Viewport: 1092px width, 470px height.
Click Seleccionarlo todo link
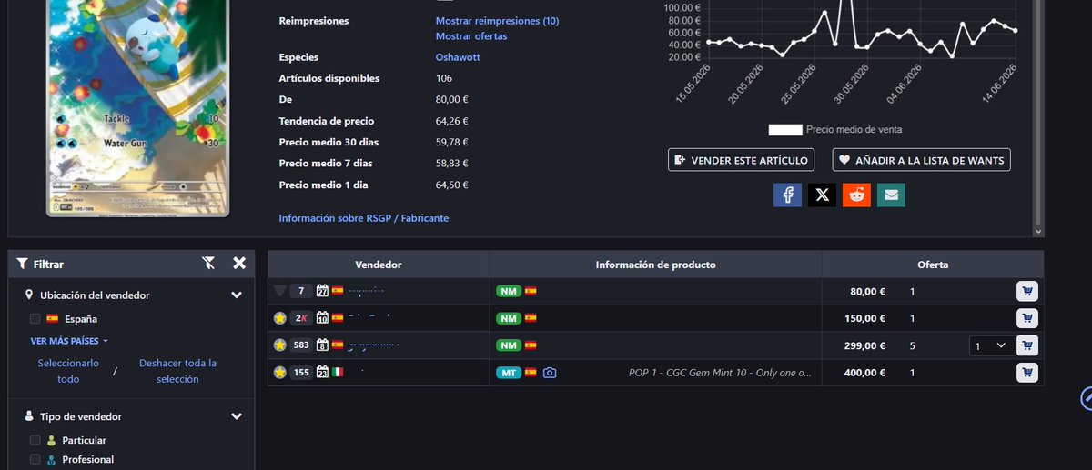point(68,371)
